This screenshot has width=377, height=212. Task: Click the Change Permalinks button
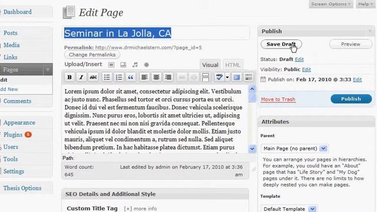[92, 55]
